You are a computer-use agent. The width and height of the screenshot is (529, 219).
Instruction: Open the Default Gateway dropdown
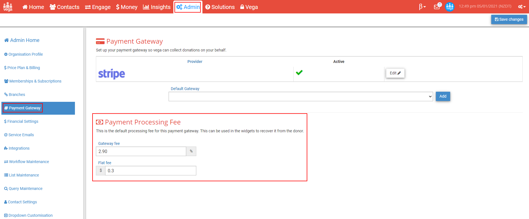301,96
